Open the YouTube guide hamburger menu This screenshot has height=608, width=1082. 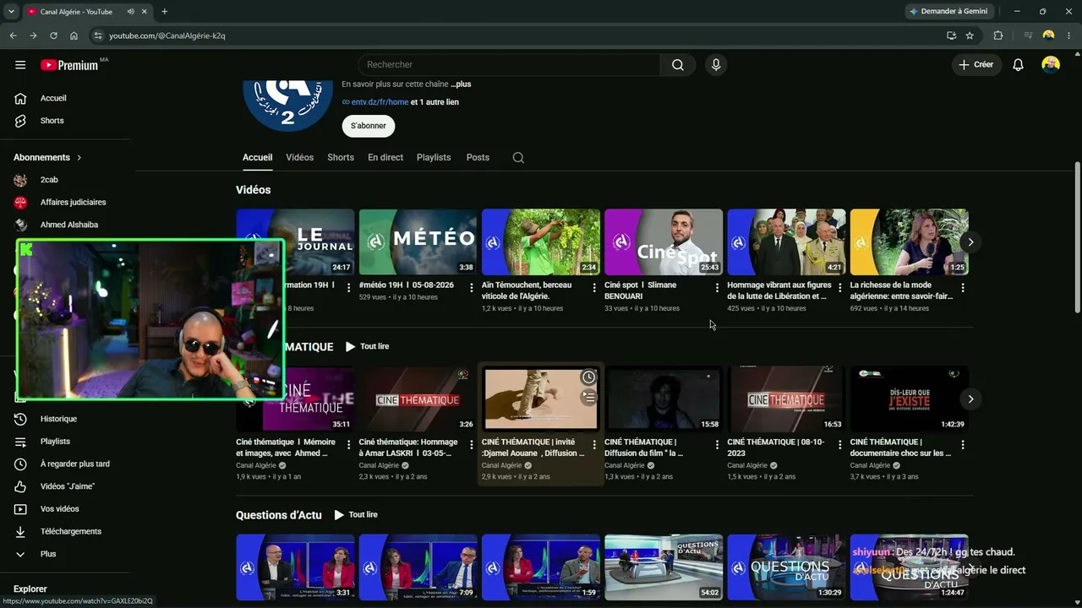[20, 65]
